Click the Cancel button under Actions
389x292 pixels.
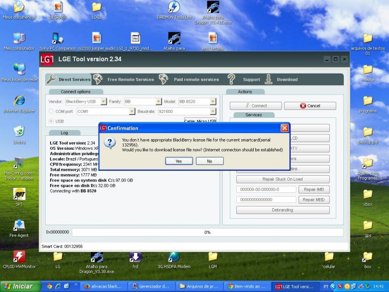pos(310,106)
